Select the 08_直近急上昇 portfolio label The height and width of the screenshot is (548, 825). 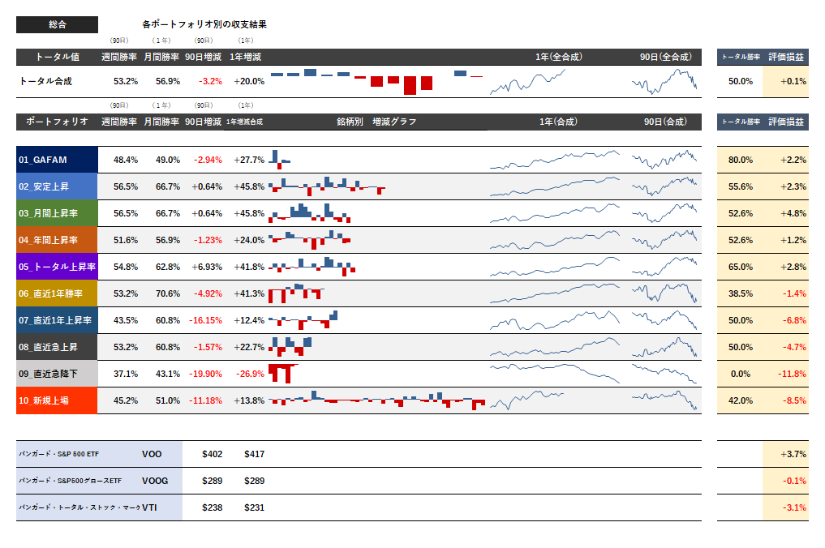[57, 347]
